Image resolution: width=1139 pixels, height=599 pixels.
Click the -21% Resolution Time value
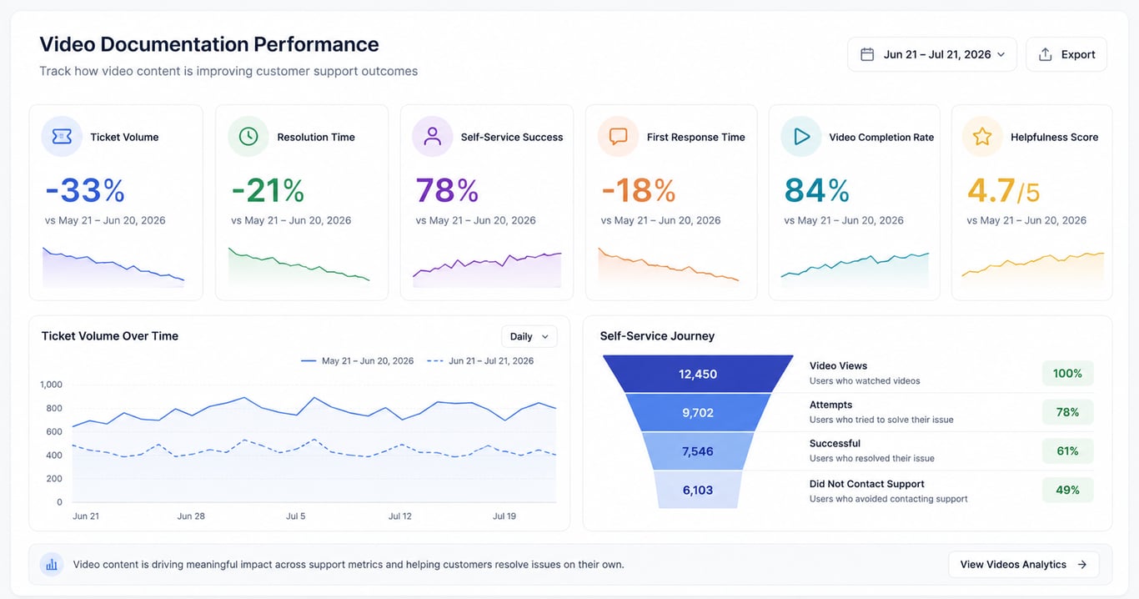[268, 190]
